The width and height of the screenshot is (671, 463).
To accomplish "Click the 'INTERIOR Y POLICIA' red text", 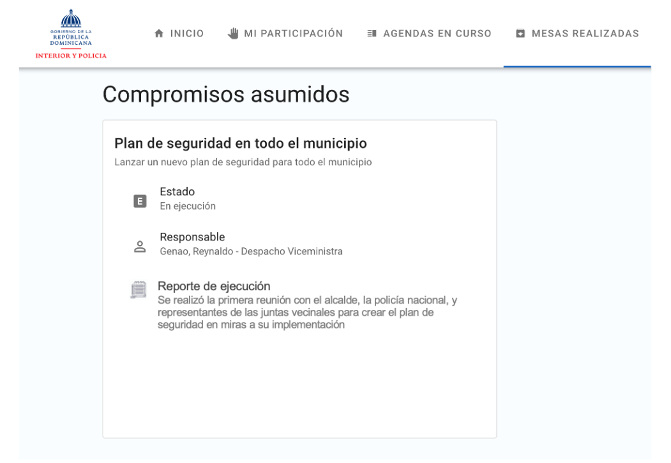I will [71, 55].
